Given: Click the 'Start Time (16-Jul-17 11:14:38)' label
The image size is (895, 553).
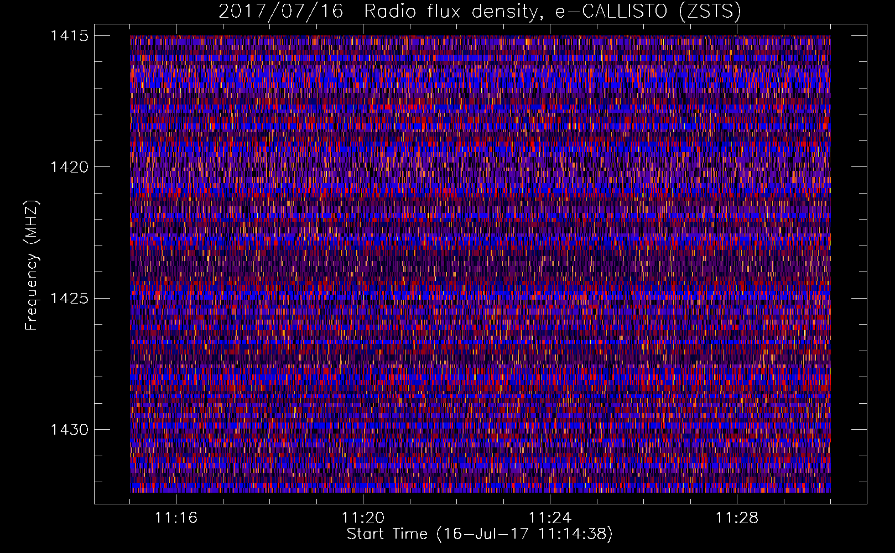Looking at the screenshot, I should pyautogui.click(x=480, y=534).
